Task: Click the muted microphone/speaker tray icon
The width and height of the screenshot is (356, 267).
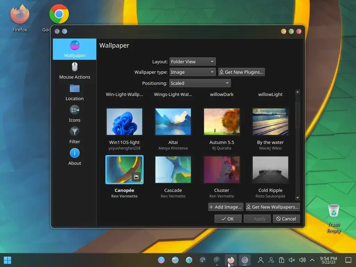Action: pyautogui.click(x=292, y=260)
